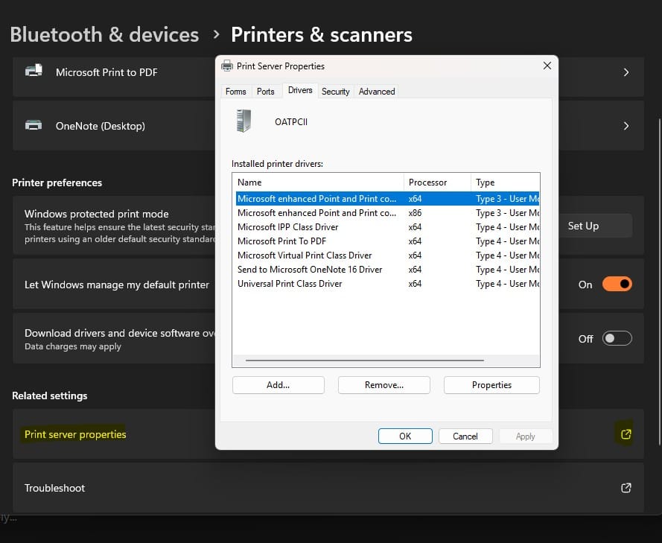
Task: Open Troubleshoot external link icon
Action: click(626, 488)
